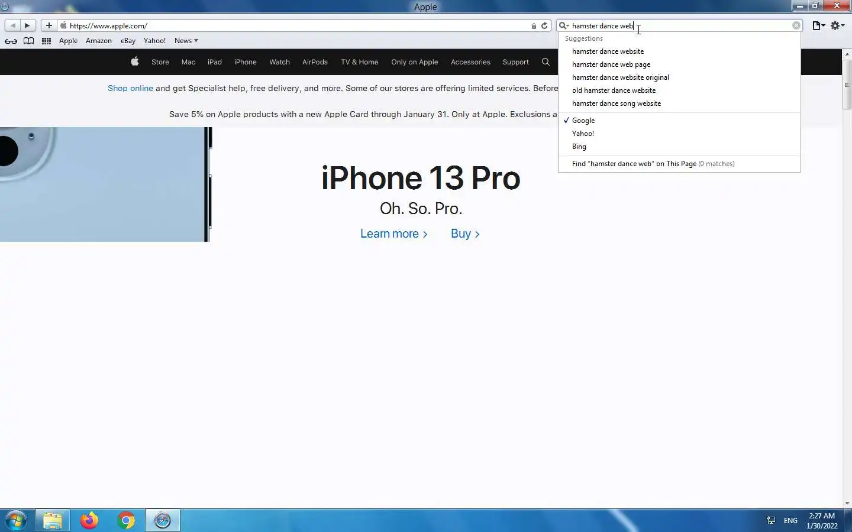Open the Watch nav item
Screen dimensions: 852x532
(x=279, y=62)
